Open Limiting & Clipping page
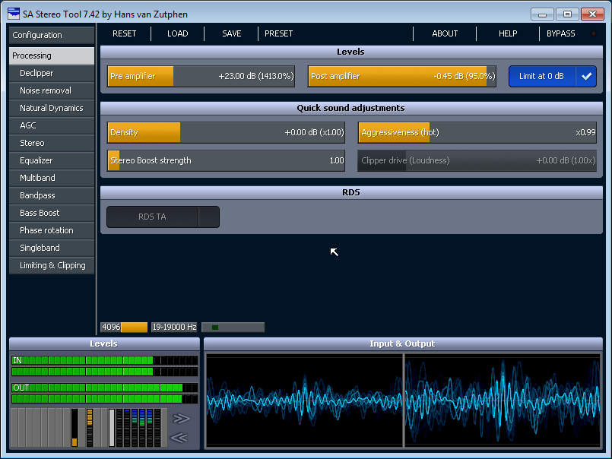The width and height of the screenshot is (612, 459). pyautogui.click(x=52, y=265)
